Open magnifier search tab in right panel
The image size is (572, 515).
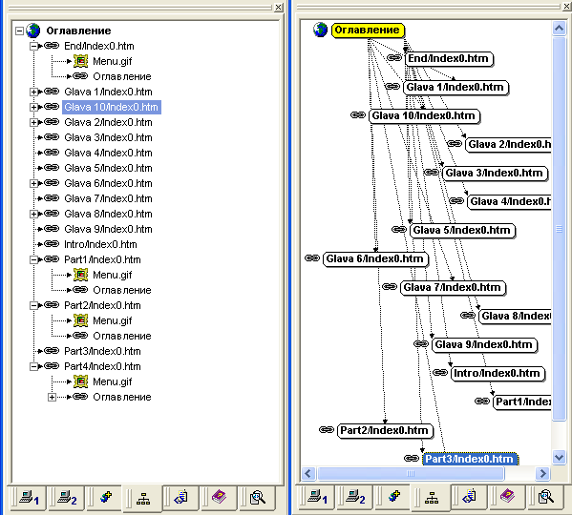[545, 498]
